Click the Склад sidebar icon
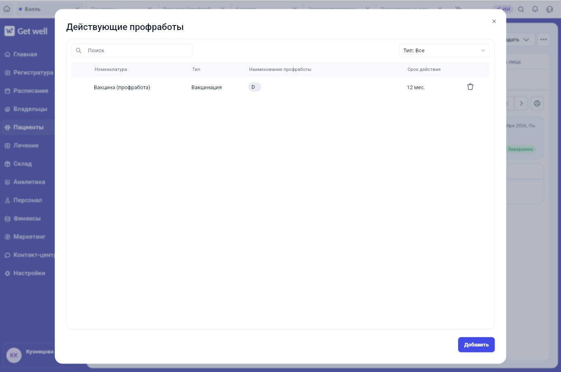The image size is (561, 372). click(7, 164)
